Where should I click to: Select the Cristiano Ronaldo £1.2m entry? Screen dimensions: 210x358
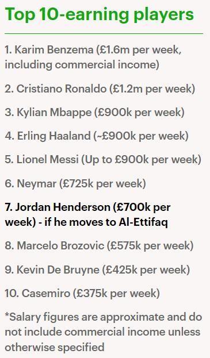pyautogui.click(x=100, y=88)
